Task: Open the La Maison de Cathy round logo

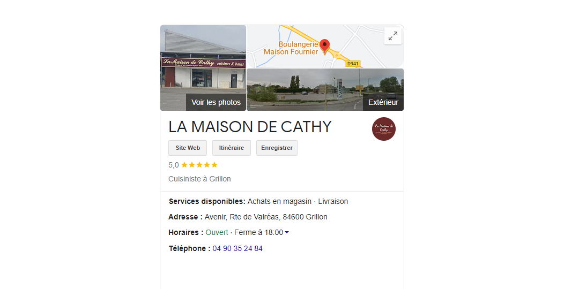Action: (384, 129)
